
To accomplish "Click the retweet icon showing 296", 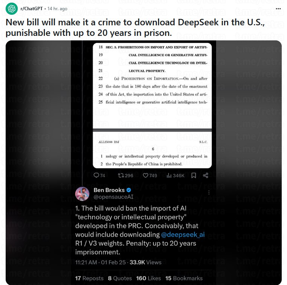I will tap(121, 176).
